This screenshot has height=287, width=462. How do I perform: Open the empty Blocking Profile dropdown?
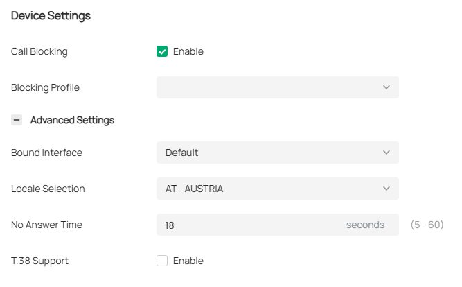click(270, 87)
